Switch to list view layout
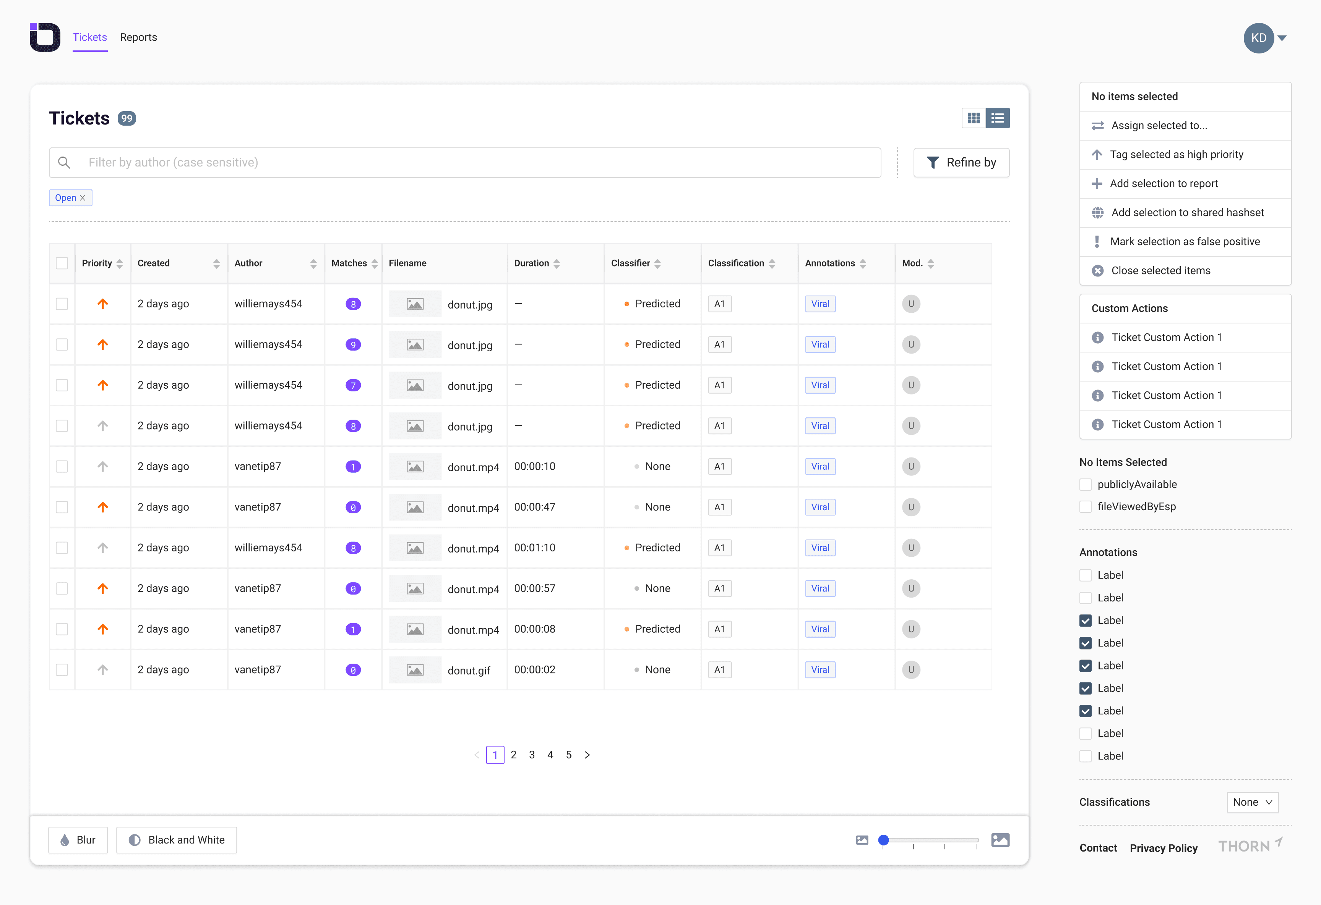 pyautogui.click(x=998, y=118)
